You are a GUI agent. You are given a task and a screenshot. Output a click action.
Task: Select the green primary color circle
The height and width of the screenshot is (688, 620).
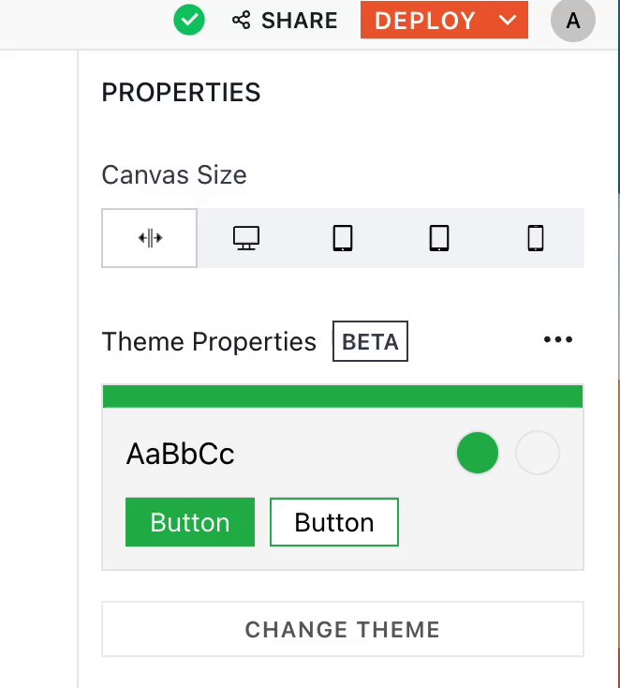[x=478, y=455]
